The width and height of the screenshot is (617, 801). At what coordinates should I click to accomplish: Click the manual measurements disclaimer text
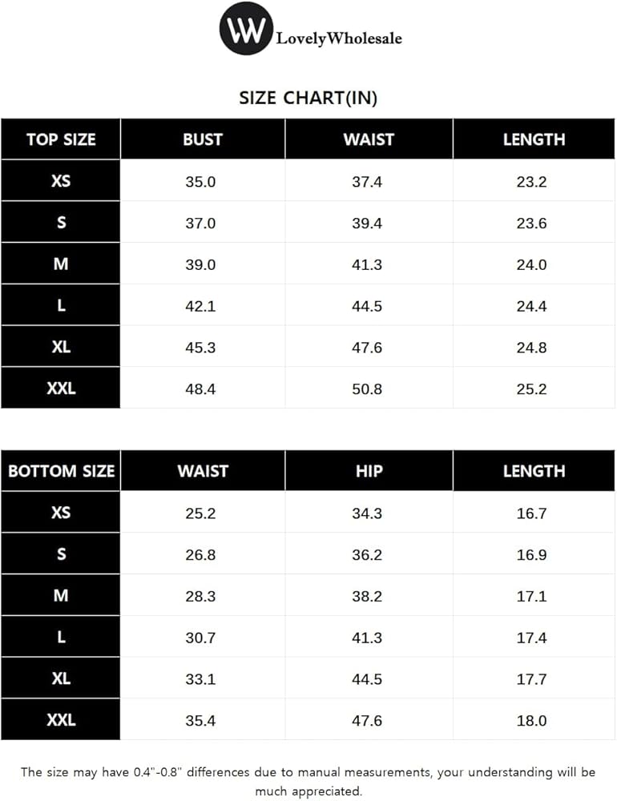[x=308, y=782]
